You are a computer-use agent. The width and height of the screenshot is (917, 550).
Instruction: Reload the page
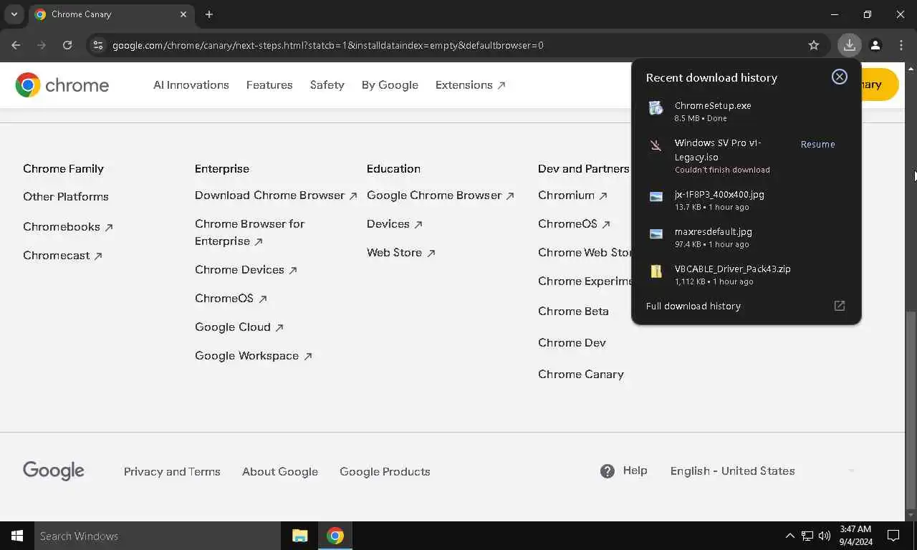pyautogui.click(x=67, y=45)
